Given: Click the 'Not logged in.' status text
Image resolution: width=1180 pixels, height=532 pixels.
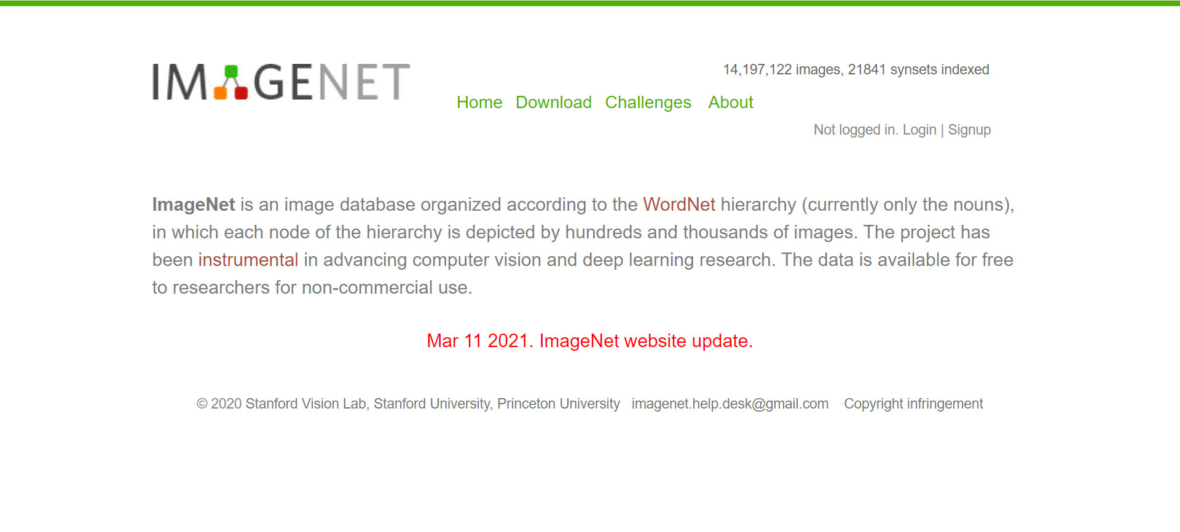Looking at the screenshot, I should click(856, 130).
